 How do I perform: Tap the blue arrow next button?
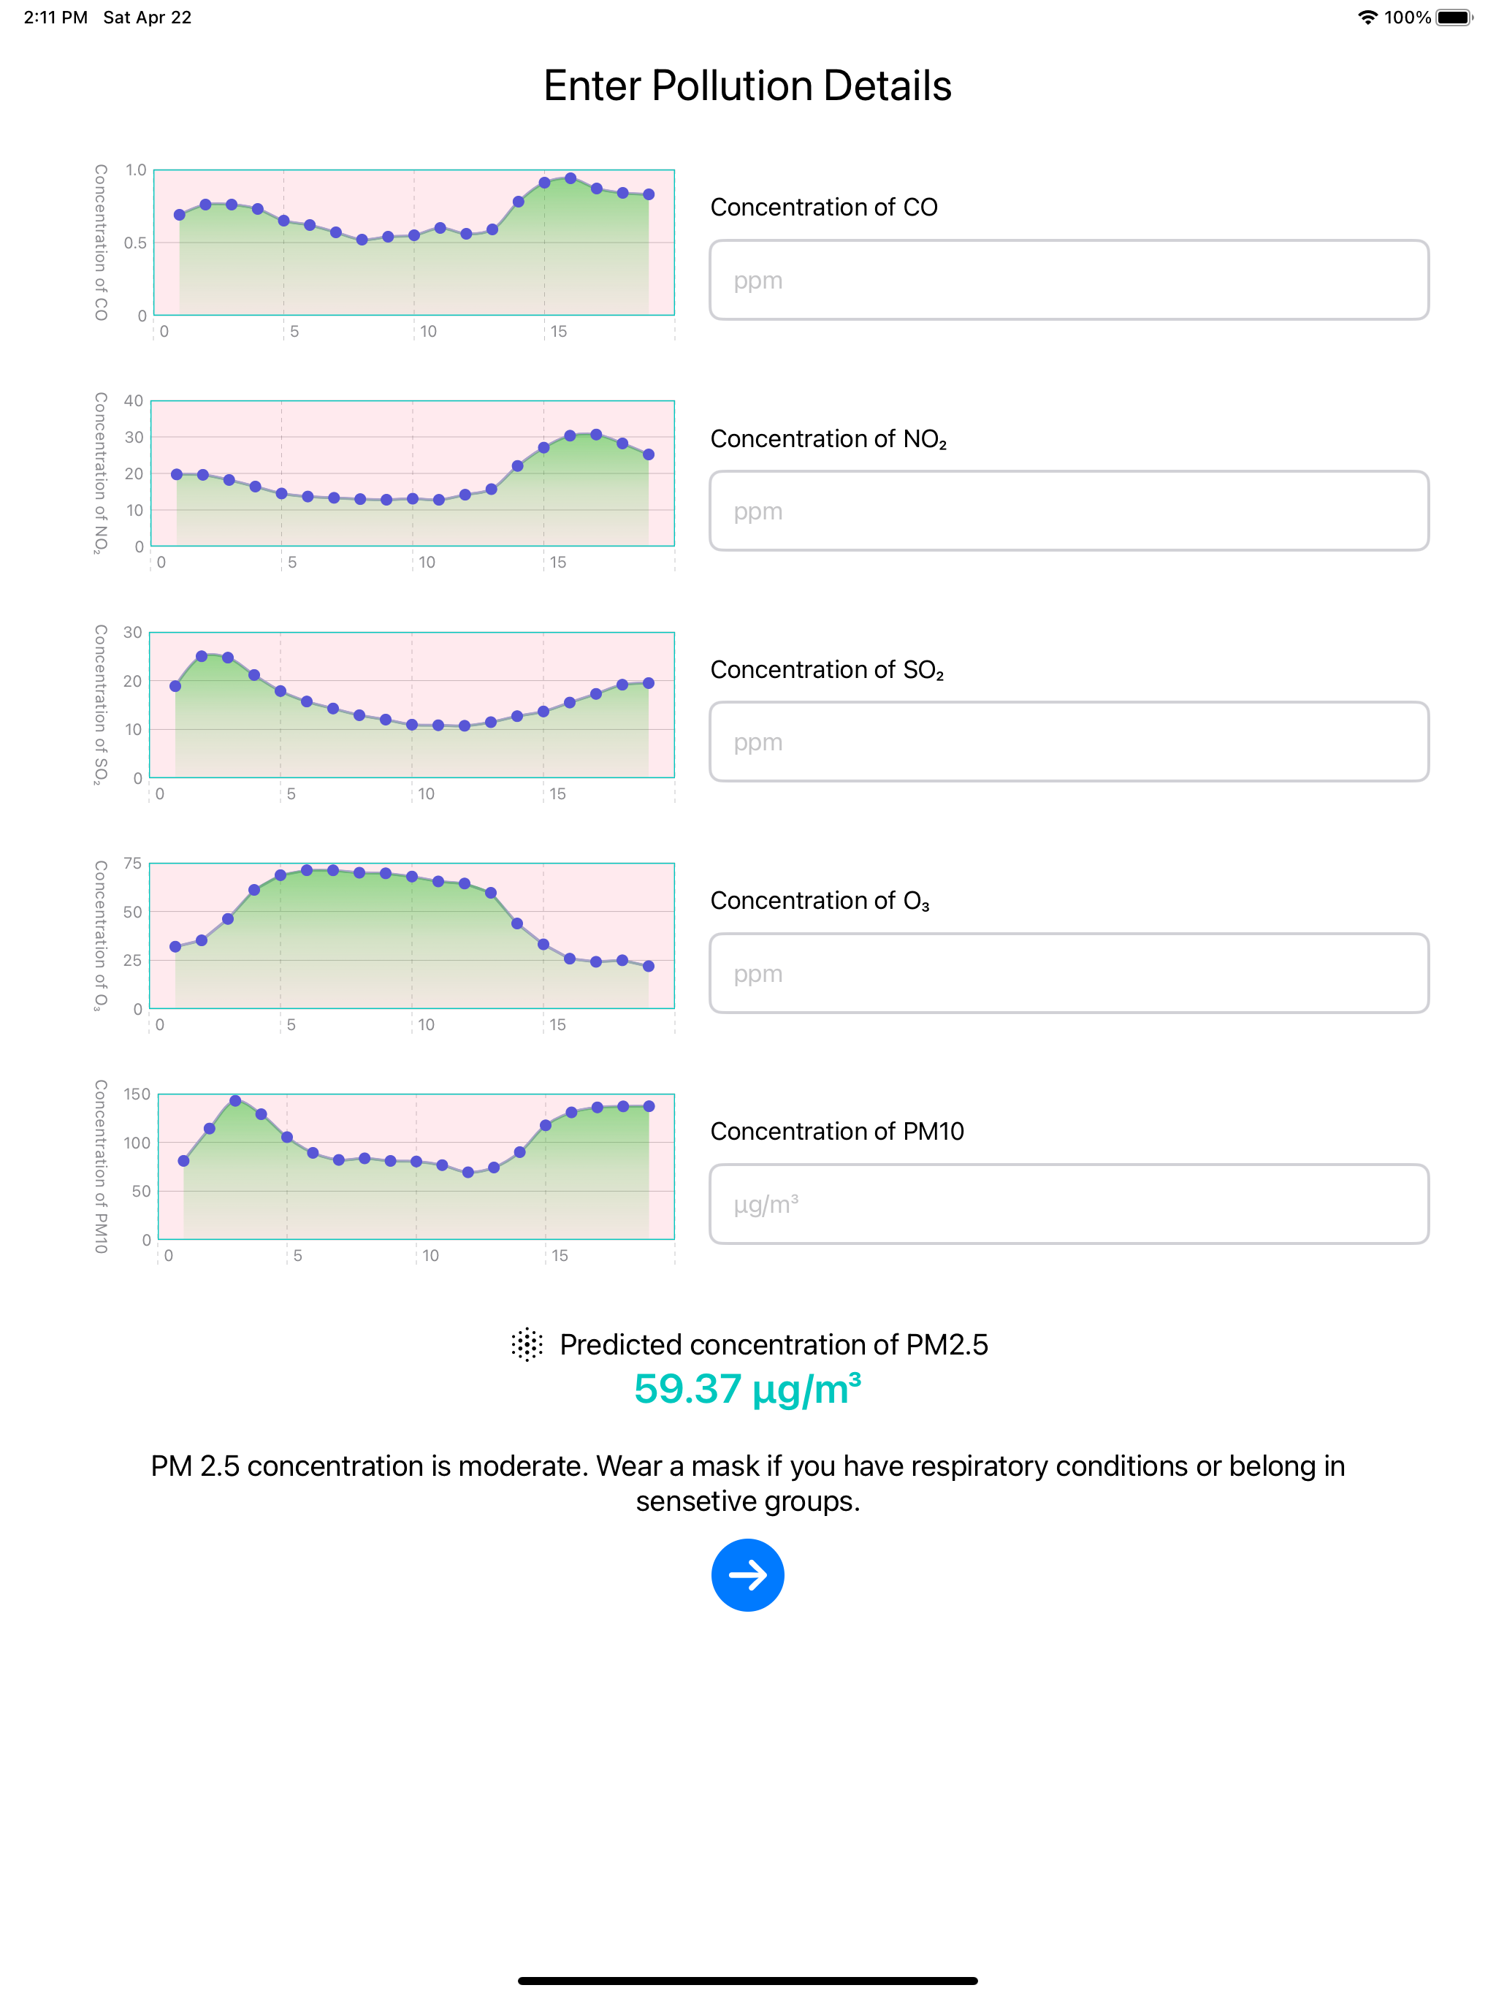(747, 1574)
